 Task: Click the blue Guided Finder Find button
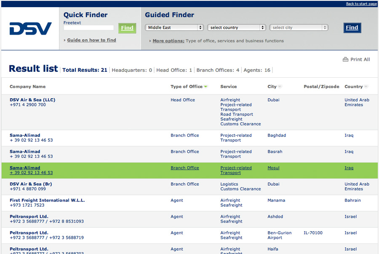pyautogui.click(x=352, y=27)
